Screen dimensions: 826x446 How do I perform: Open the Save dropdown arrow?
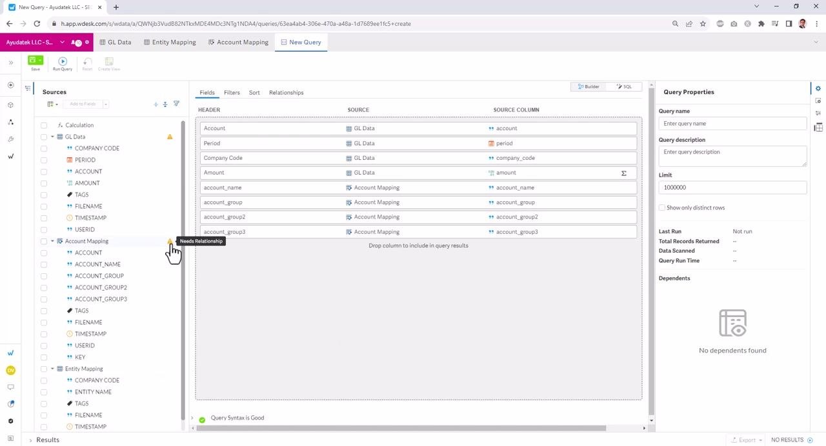point(40,60)
